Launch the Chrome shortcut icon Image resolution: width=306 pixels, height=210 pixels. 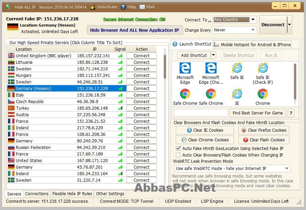(263, 94)
